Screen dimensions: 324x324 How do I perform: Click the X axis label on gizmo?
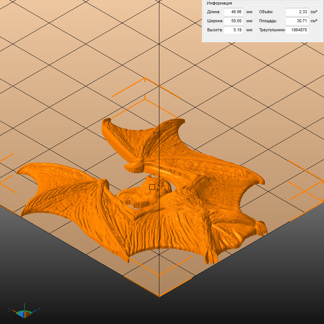tap(39, 309)
